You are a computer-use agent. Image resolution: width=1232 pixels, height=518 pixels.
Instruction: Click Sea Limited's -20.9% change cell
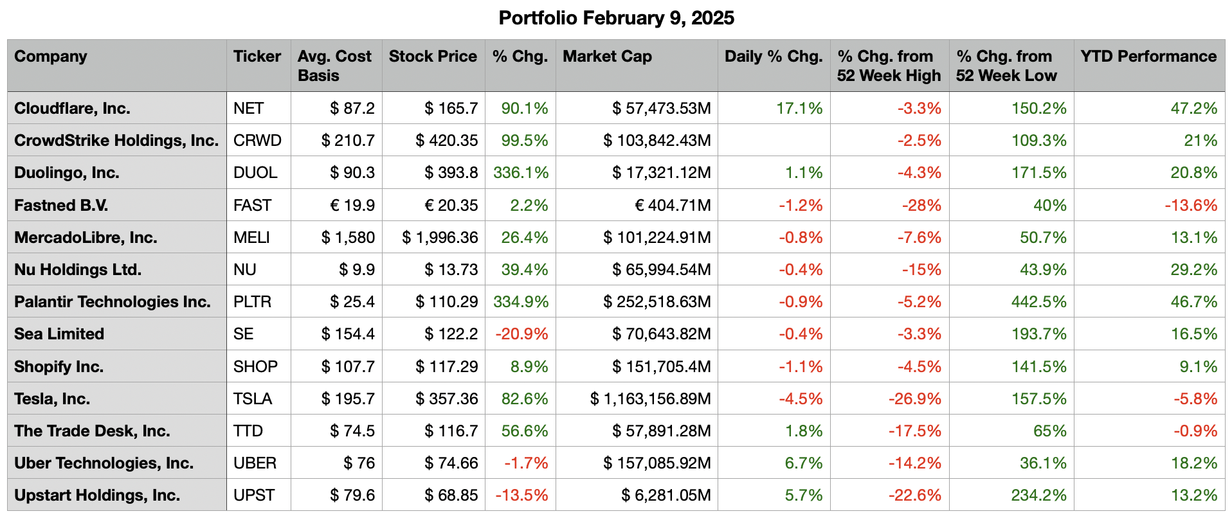tap(521, 334)
